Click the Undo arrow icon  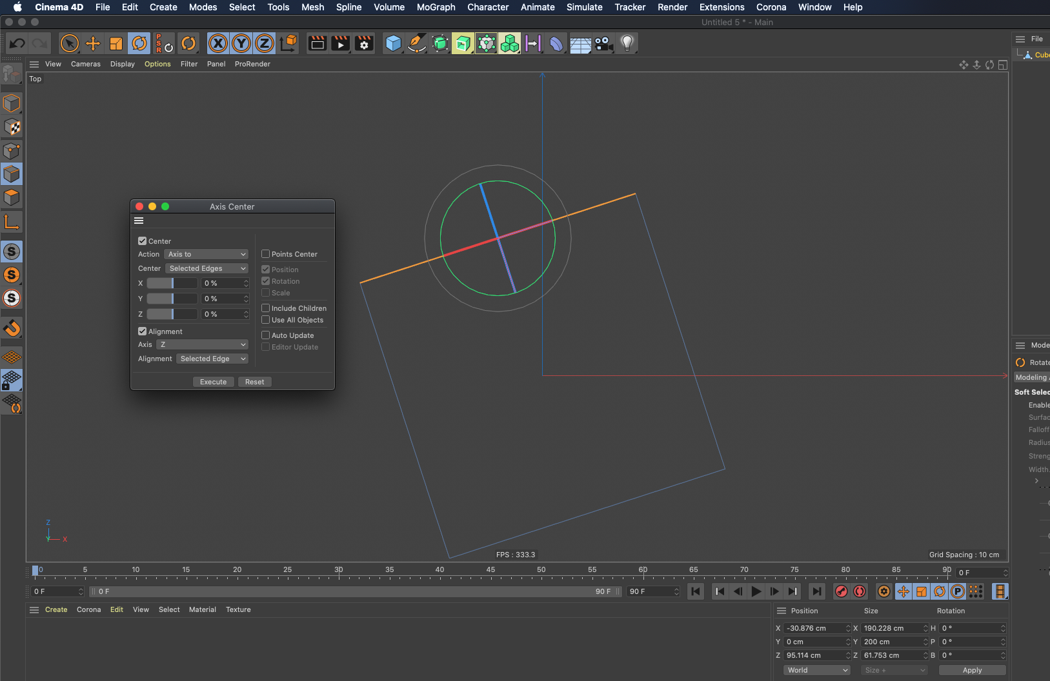tap(17, 44)
